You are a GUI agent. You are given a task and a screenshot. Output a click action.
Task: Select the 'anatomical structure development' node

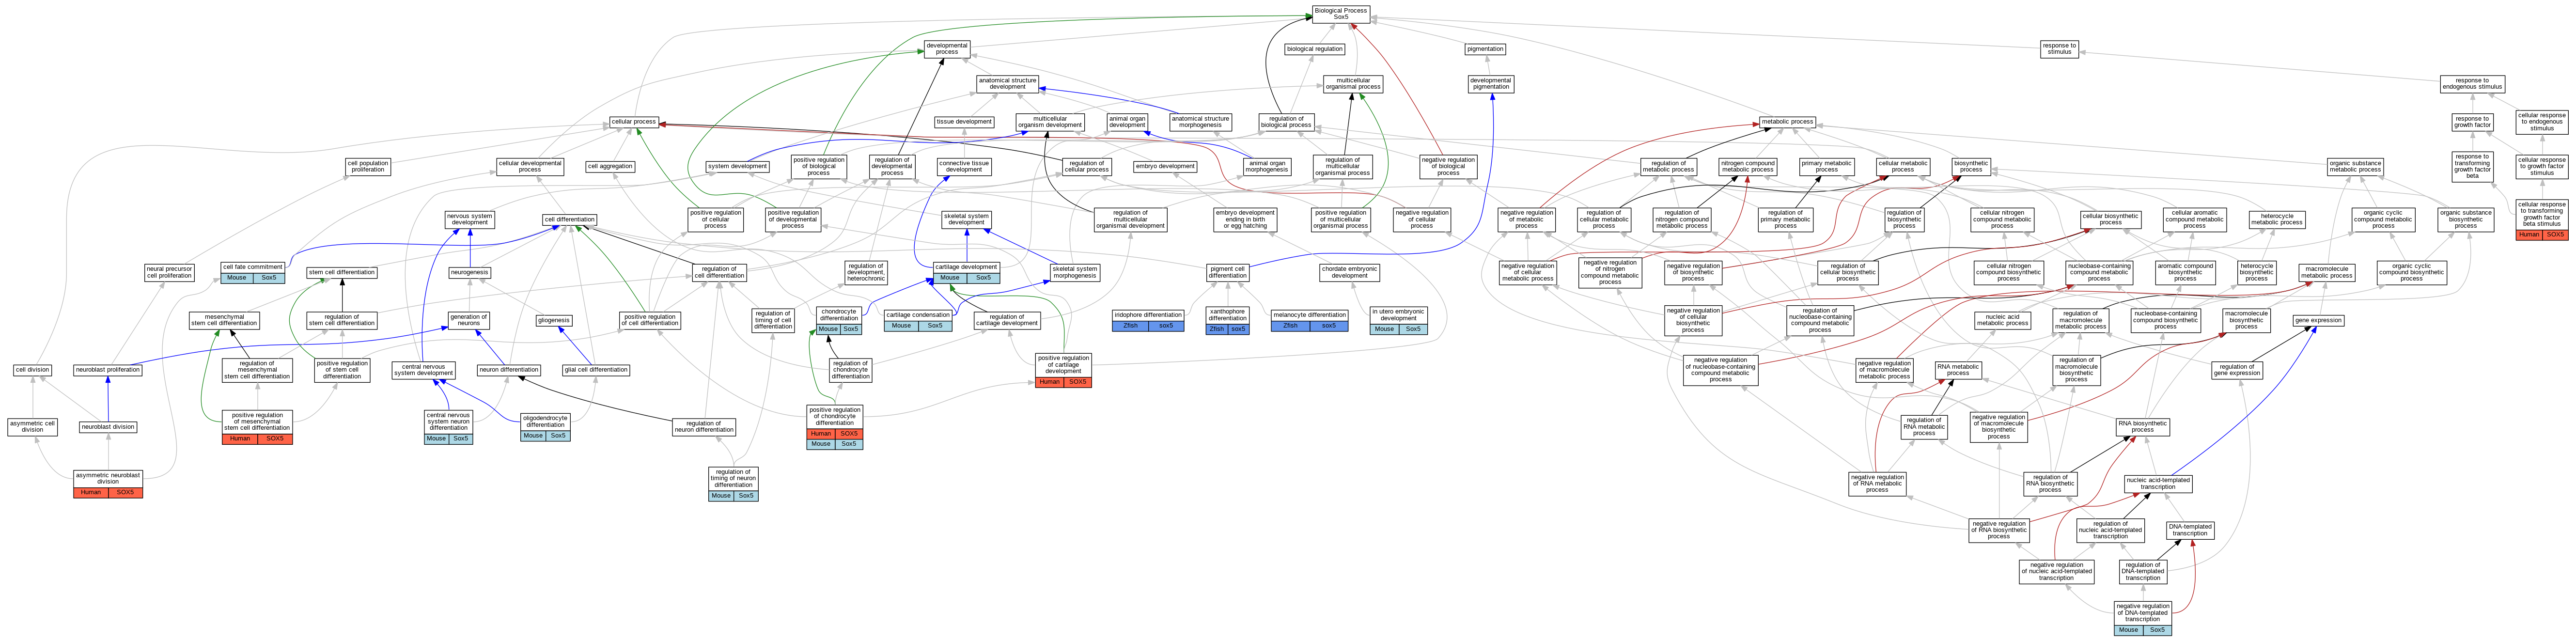coord(1008,84)
